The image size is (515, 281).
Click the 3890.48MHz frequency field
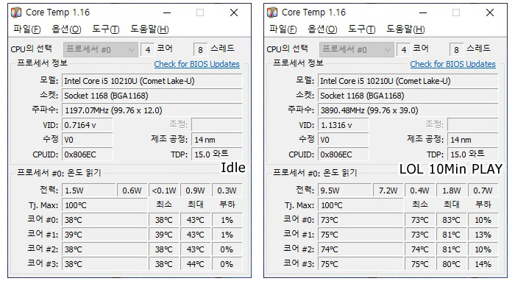[408, 110]
